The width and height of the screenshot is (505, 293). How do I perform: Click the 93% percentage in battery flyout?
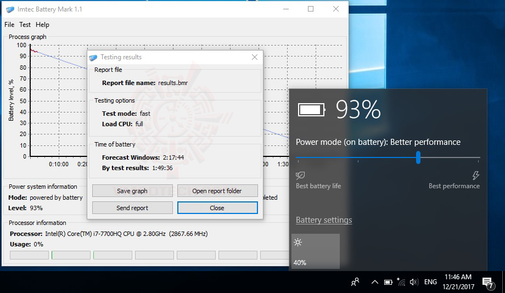pos(358,110)
